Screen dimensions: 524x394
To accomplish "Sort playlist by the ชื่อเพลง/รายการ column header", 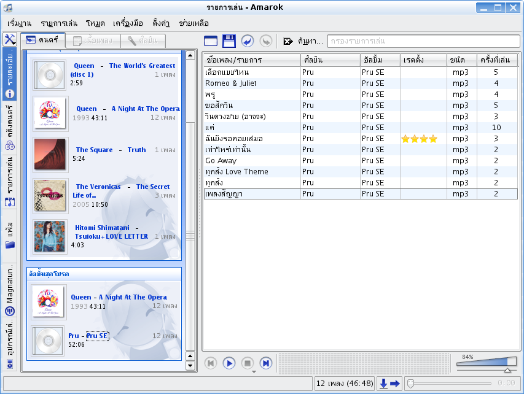I will click(252, 60).
